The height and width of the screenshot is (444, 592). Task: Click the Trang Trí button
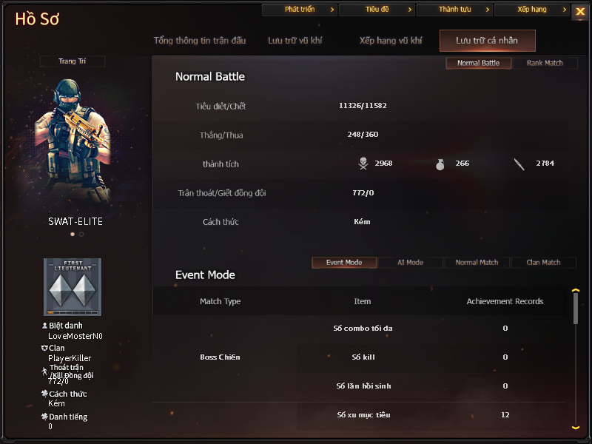point(72,61)
